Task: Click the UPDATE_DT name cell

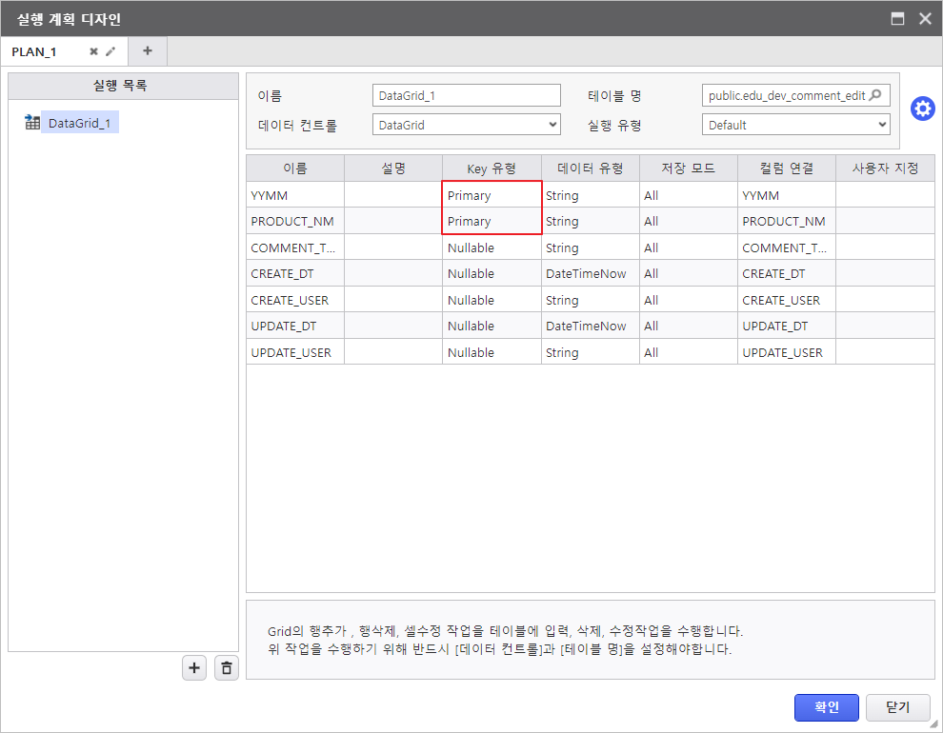Action: [295, 326]
